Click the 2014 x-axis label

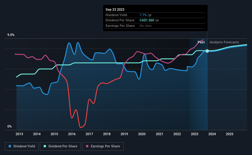pos(37,134)
